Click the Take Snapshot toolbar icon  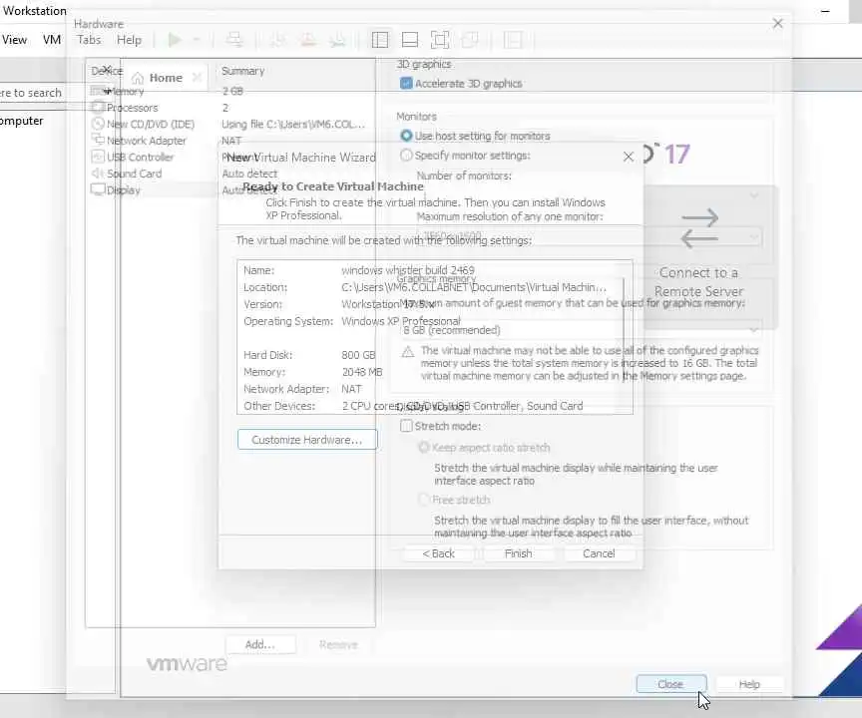[x=278, y=40]
